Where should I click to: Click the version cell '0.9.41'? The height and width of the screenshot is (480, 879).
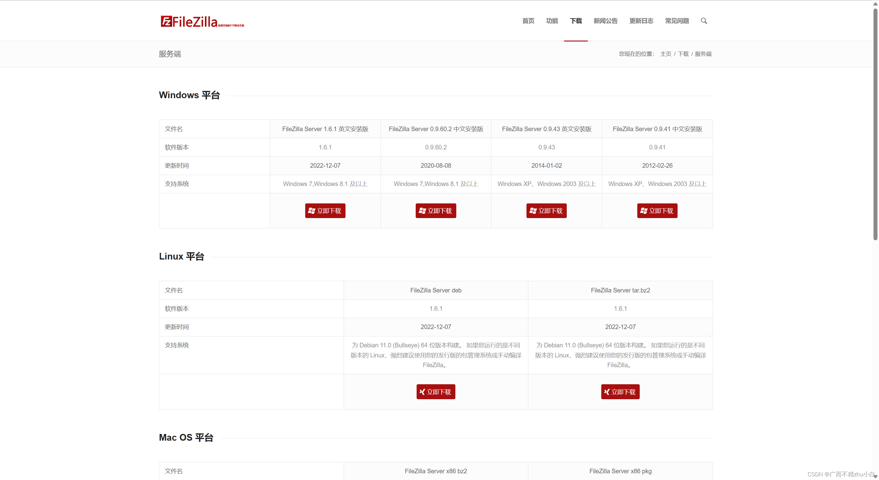(657, 147)
